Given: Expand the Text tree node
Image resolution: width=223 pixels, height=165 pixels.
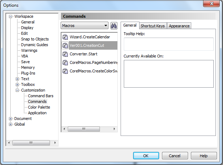Looking at the screenshot, I should 17,79.
